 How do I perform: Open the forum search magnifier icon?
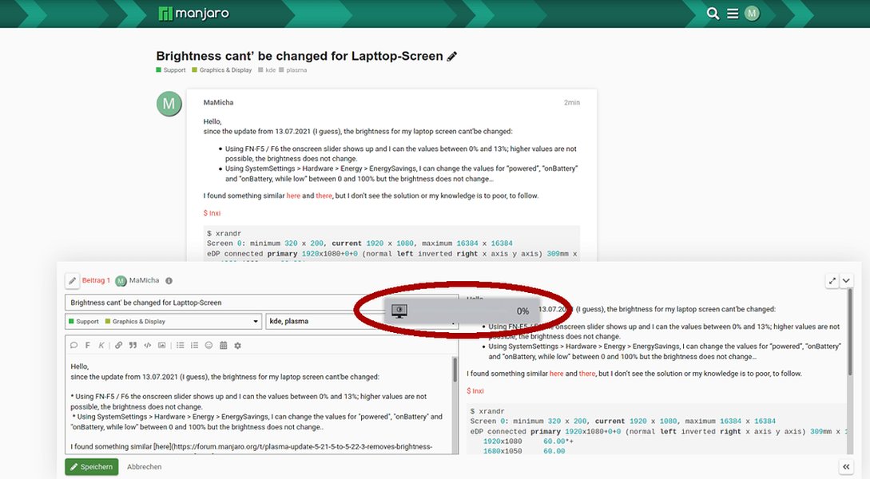click(713, 14)
